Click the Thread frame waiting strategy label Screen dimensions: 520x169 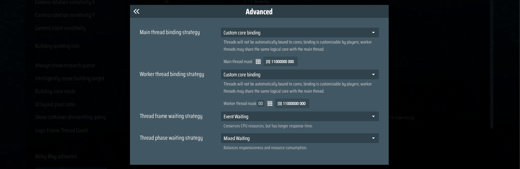click(171, 116)
